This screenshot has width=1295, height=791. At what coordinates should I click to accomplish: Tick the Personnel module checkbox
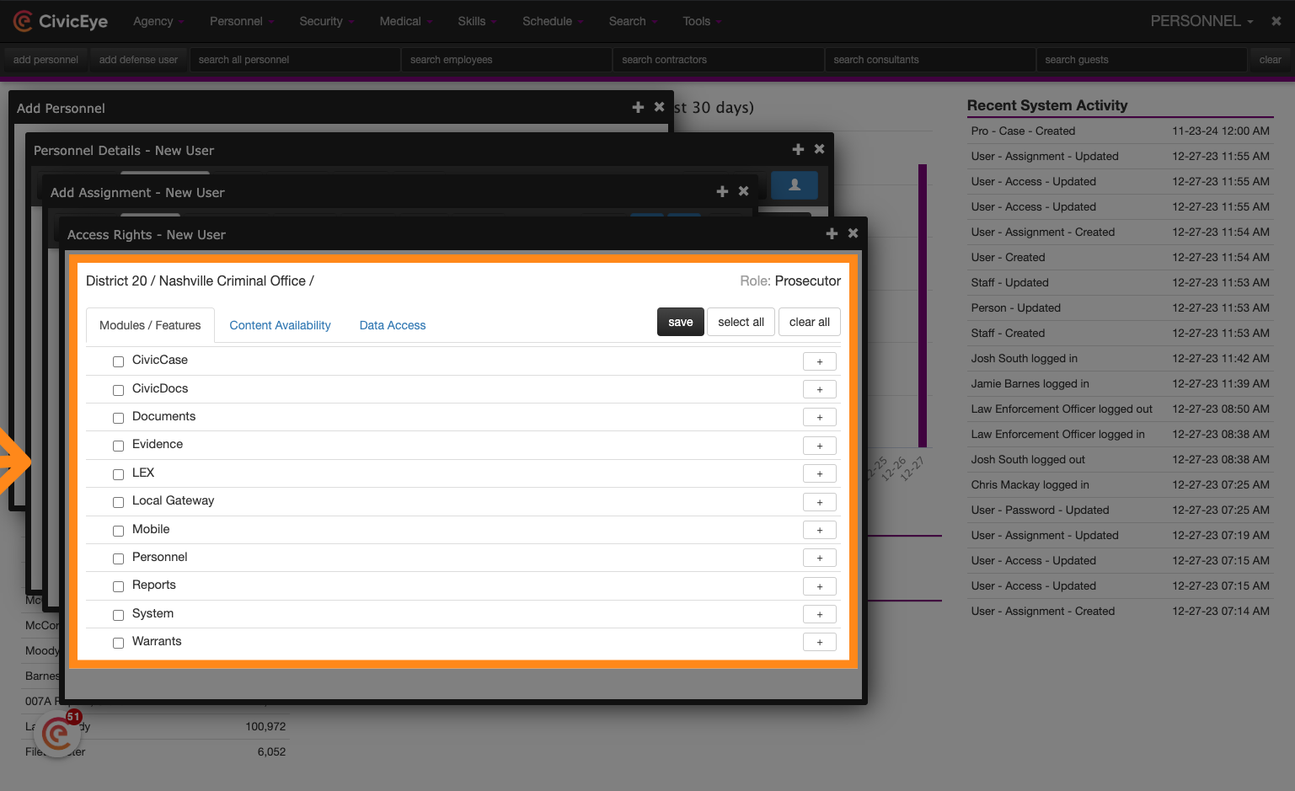point(118,559)
